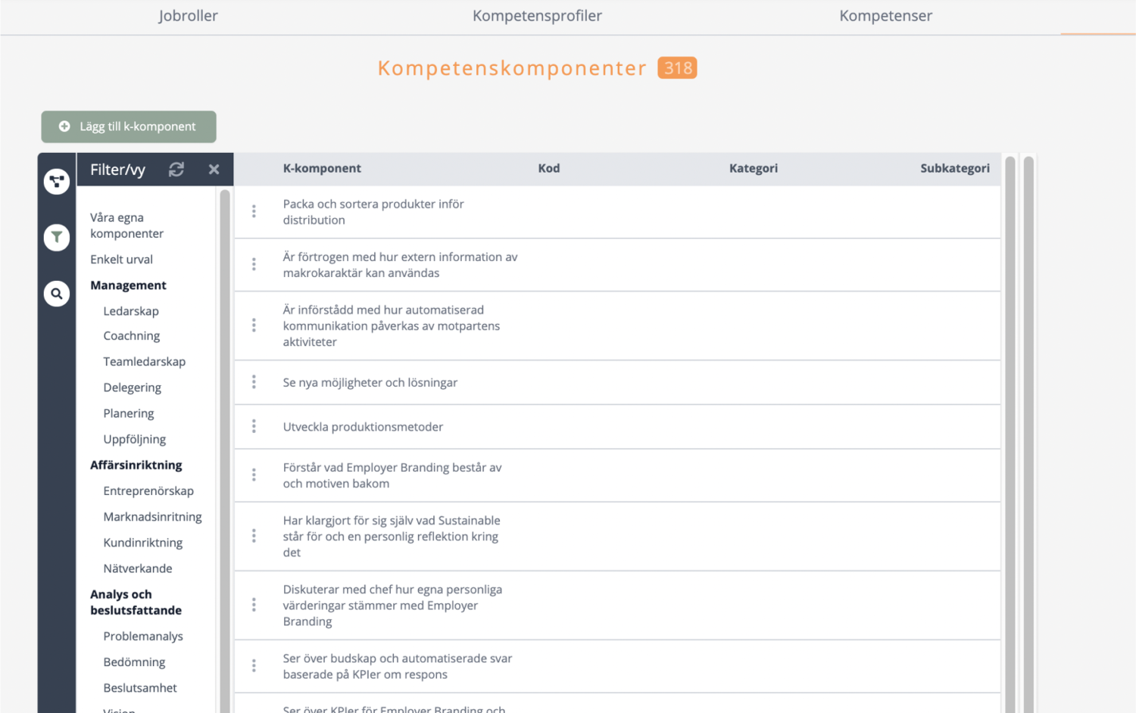Filter by Uppföljning
Screen dimensions: 1136x713
pos(135,439)
